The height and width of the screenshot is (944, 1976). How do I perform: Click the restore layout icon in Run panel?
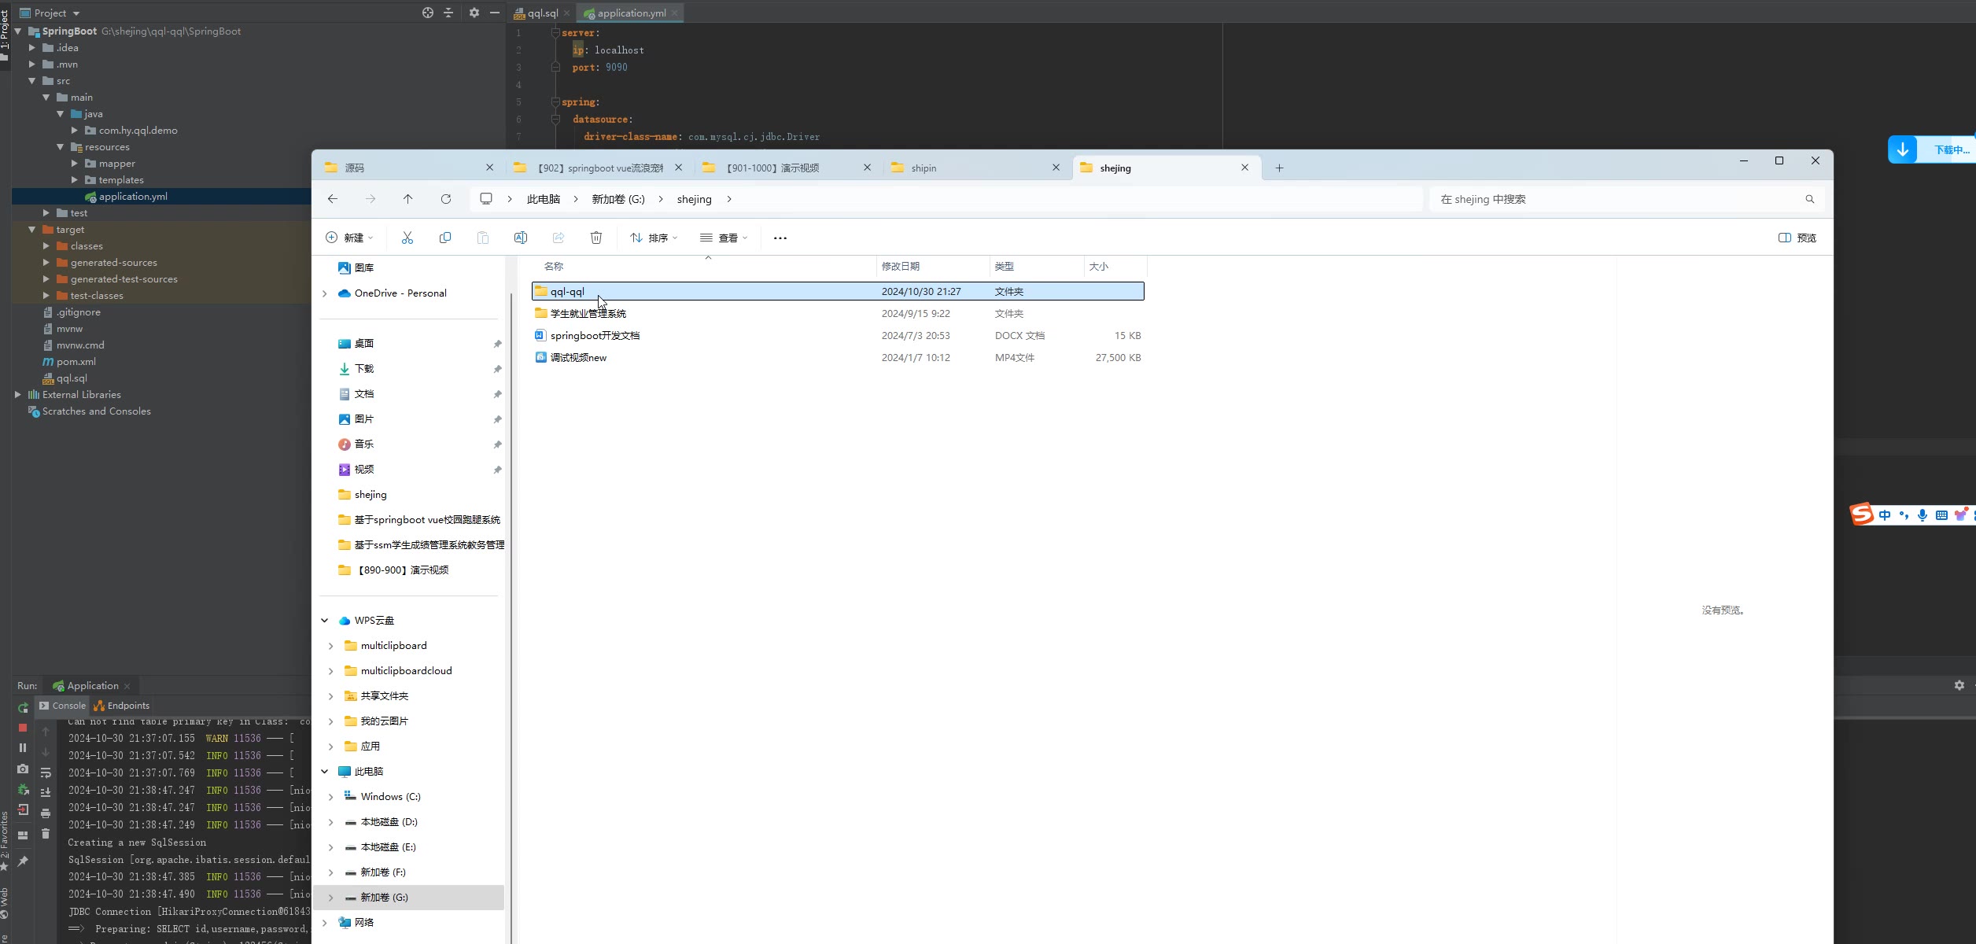(23, 835)
